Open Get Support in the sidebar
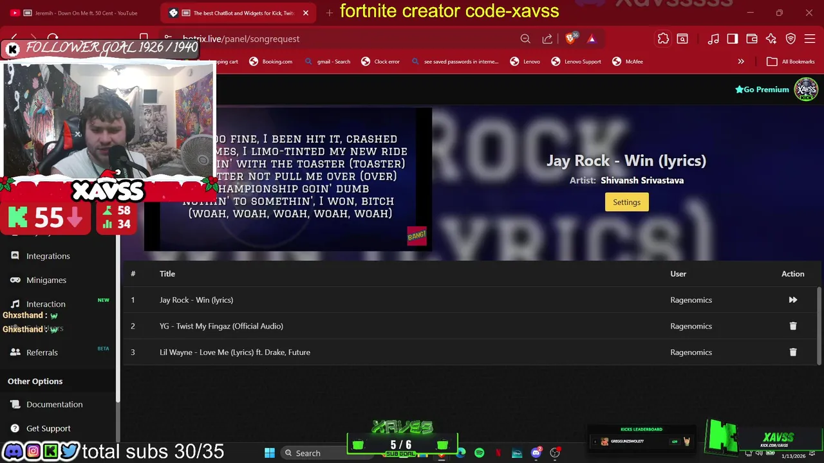The image size is (824, 463). (x=48, y=428)
